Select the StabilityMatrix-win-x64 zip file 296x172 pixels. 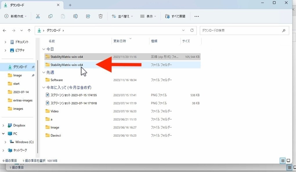[x=122, y=57]
